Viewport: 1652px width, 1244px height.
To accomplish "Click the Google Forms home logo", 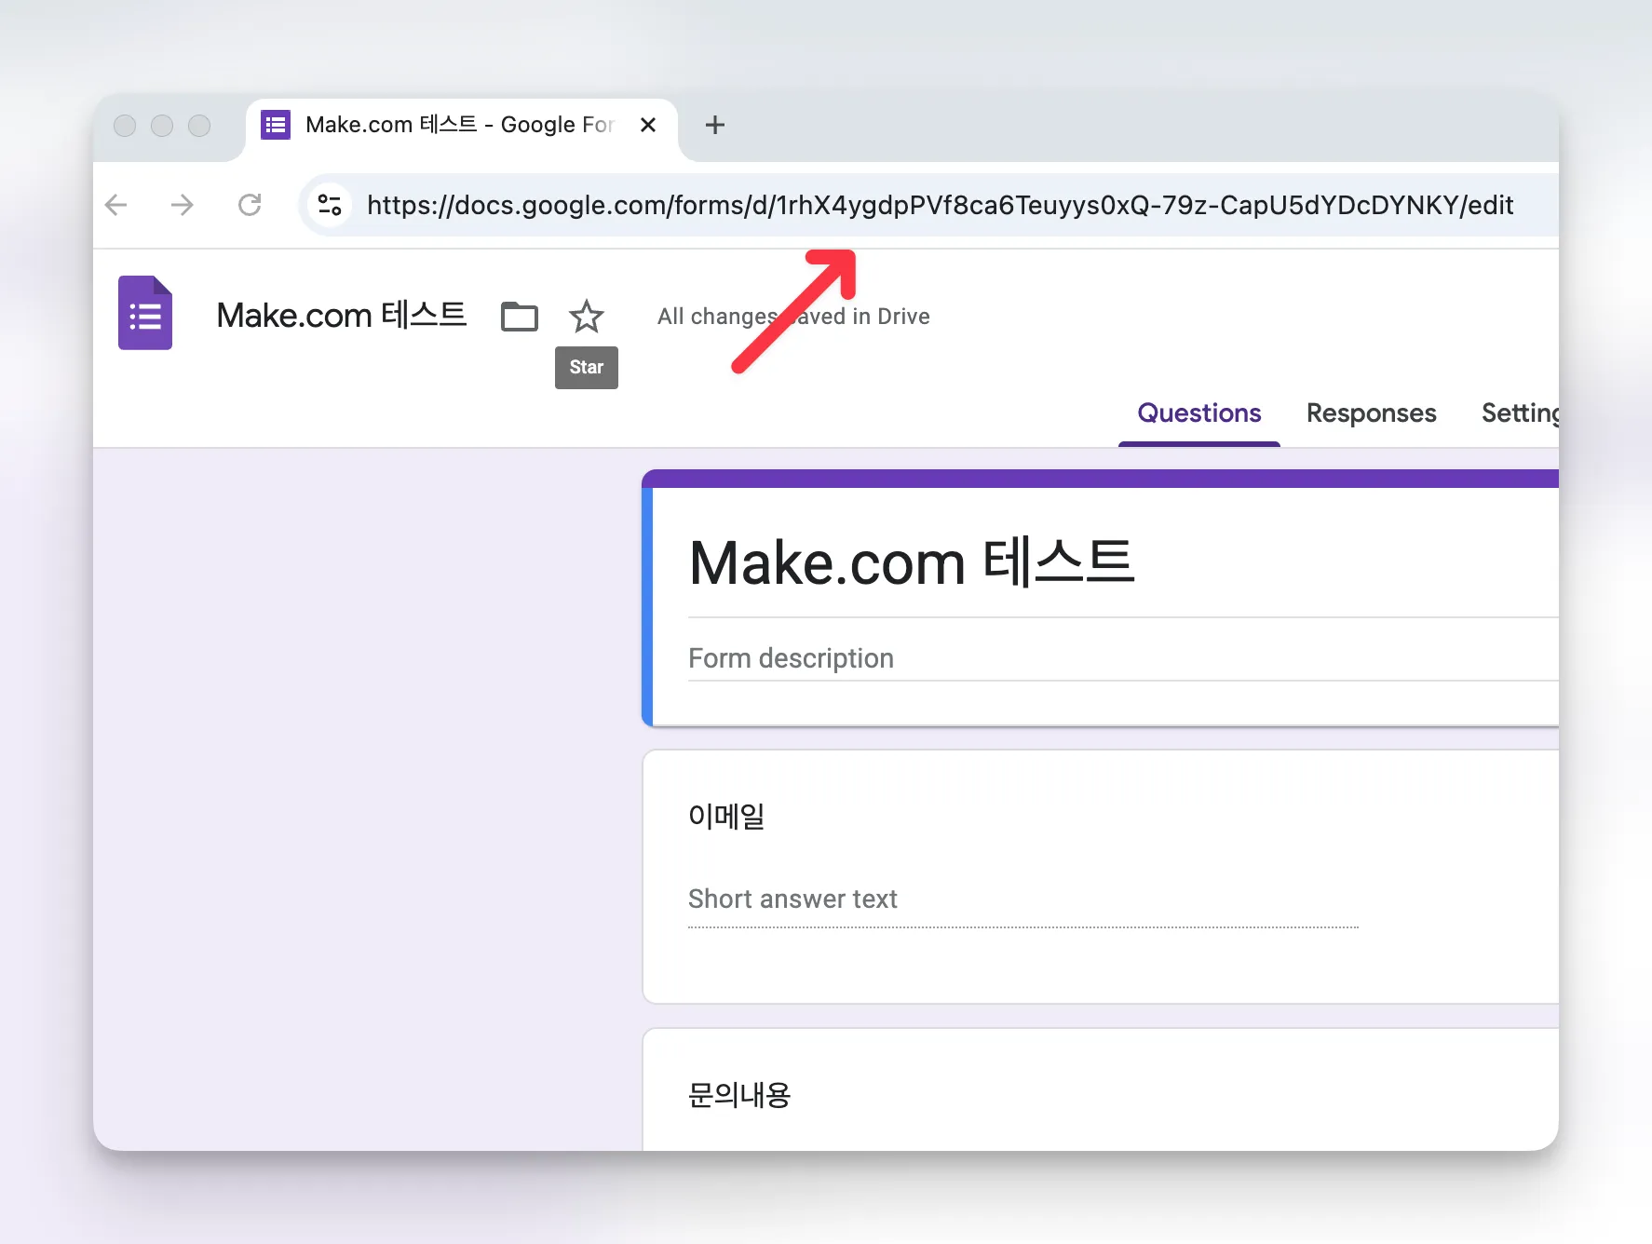I will [145, 313].
